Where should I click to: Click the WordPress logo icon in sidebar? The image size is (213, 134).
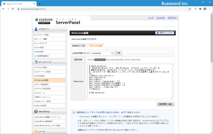click(36, 112)
